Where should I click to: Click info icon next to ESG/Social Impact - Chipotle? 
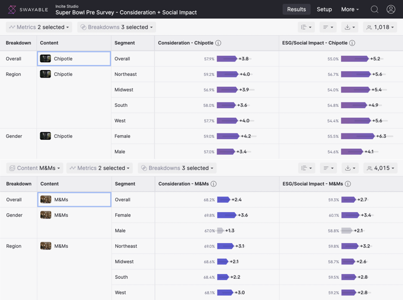tap(352, 43)
